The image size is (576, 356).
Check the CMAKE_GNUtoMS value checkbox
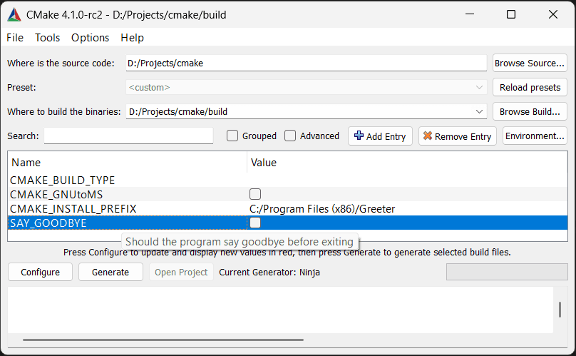255,194
